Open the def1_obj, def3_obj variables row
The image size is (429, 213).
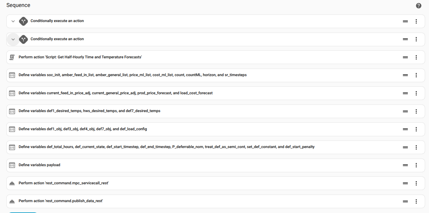[x=82, y=129]
